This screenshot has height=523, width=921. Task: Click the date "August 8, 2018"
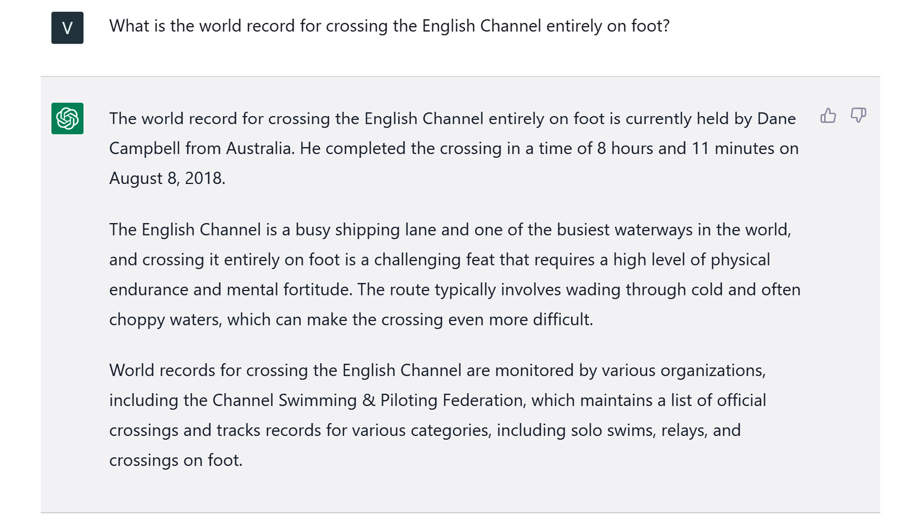click(x=167, y=178)
